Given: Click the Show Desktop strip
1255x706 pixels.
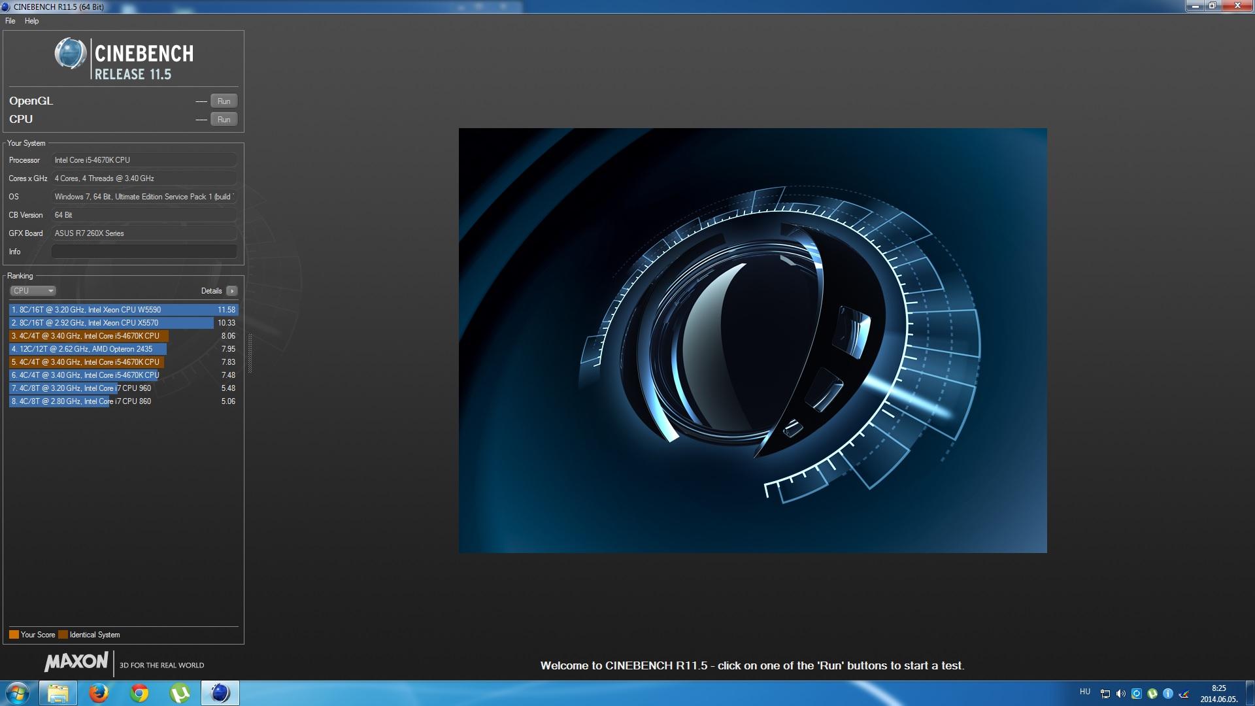Looking at the screenshot, I should click(x=1250, y=693).
